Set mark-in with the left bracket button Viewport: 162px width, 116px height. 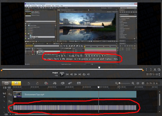click(147, 69)
